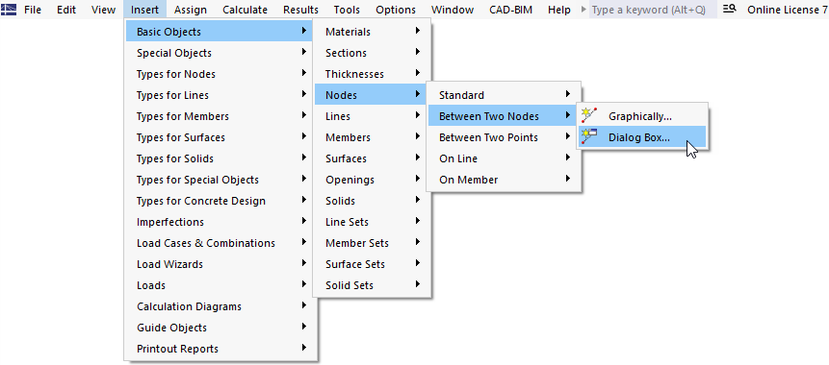Expand Types for Nodes submenu

pyautogui.click(x=221, y=74)
